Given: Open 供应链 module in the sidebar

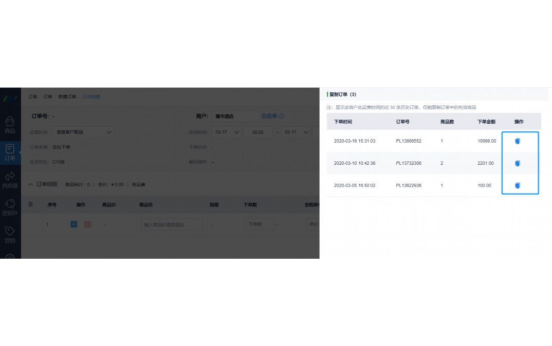Looking at the screenshot, I should point(10,179).
